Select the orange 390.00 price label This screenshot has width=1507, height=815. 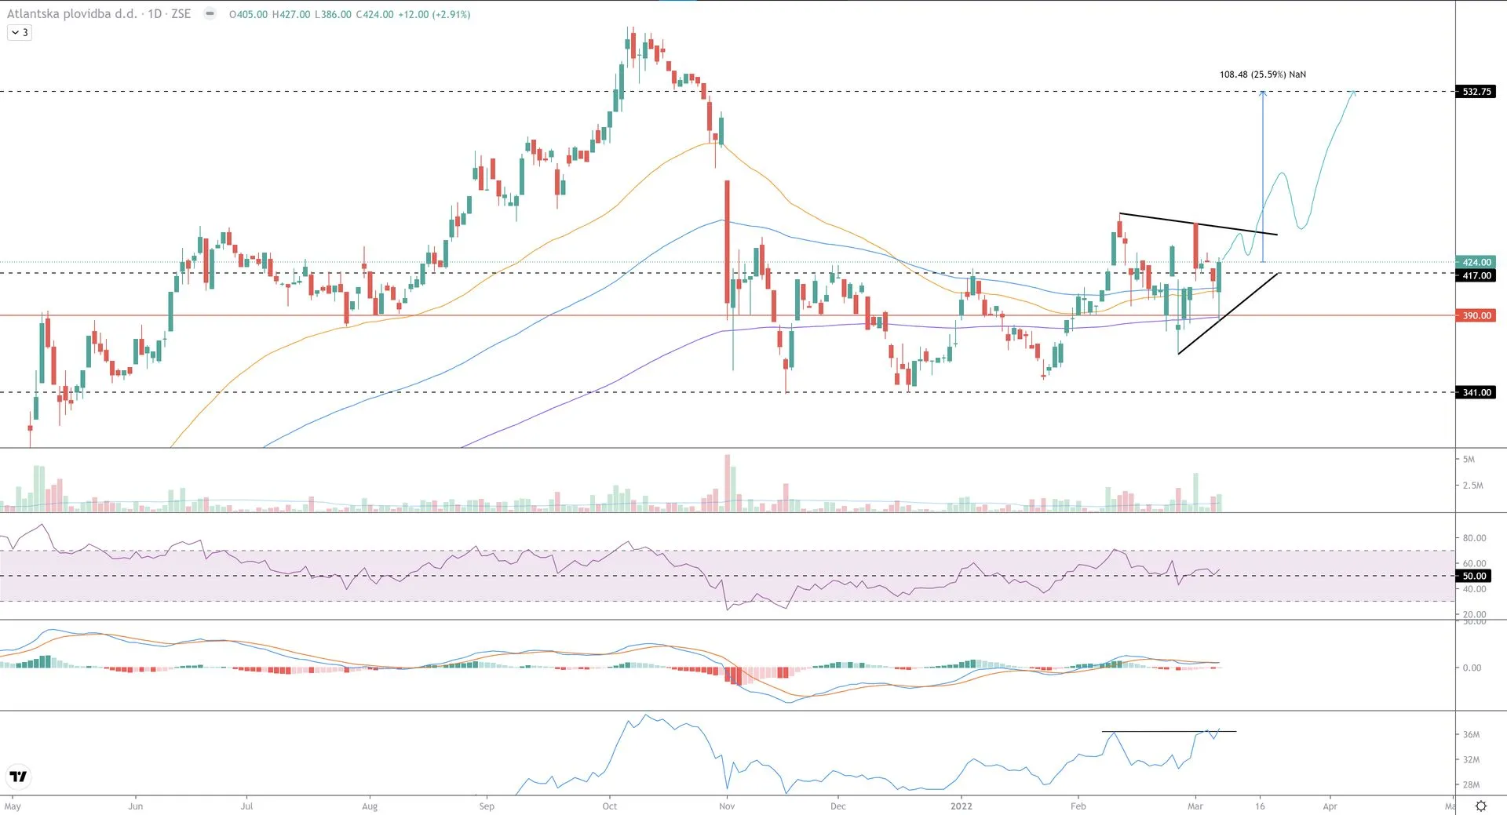(x=1476, y=315)
